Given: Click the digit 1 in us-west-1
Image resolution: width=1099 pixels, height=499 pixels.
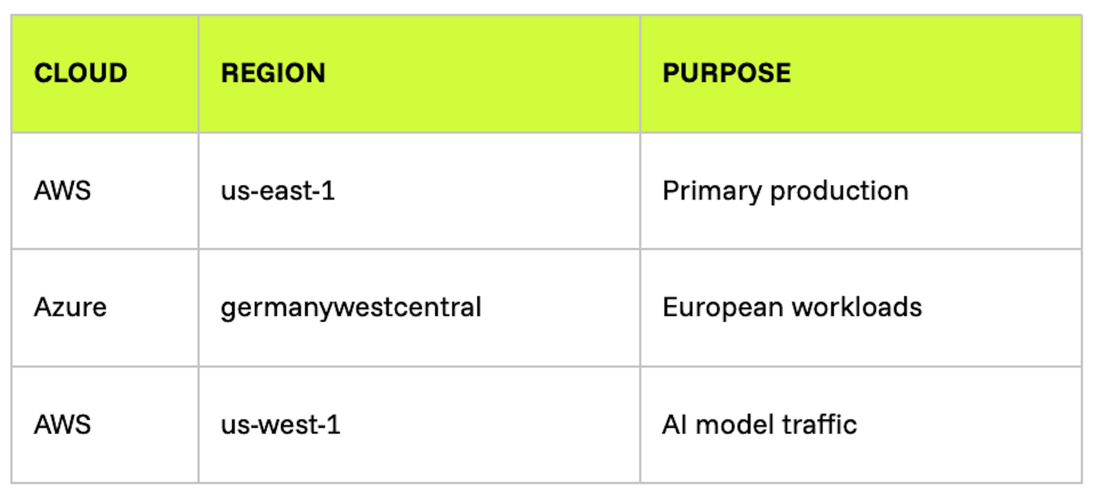Looking at the screenshot, I should 334,424.
